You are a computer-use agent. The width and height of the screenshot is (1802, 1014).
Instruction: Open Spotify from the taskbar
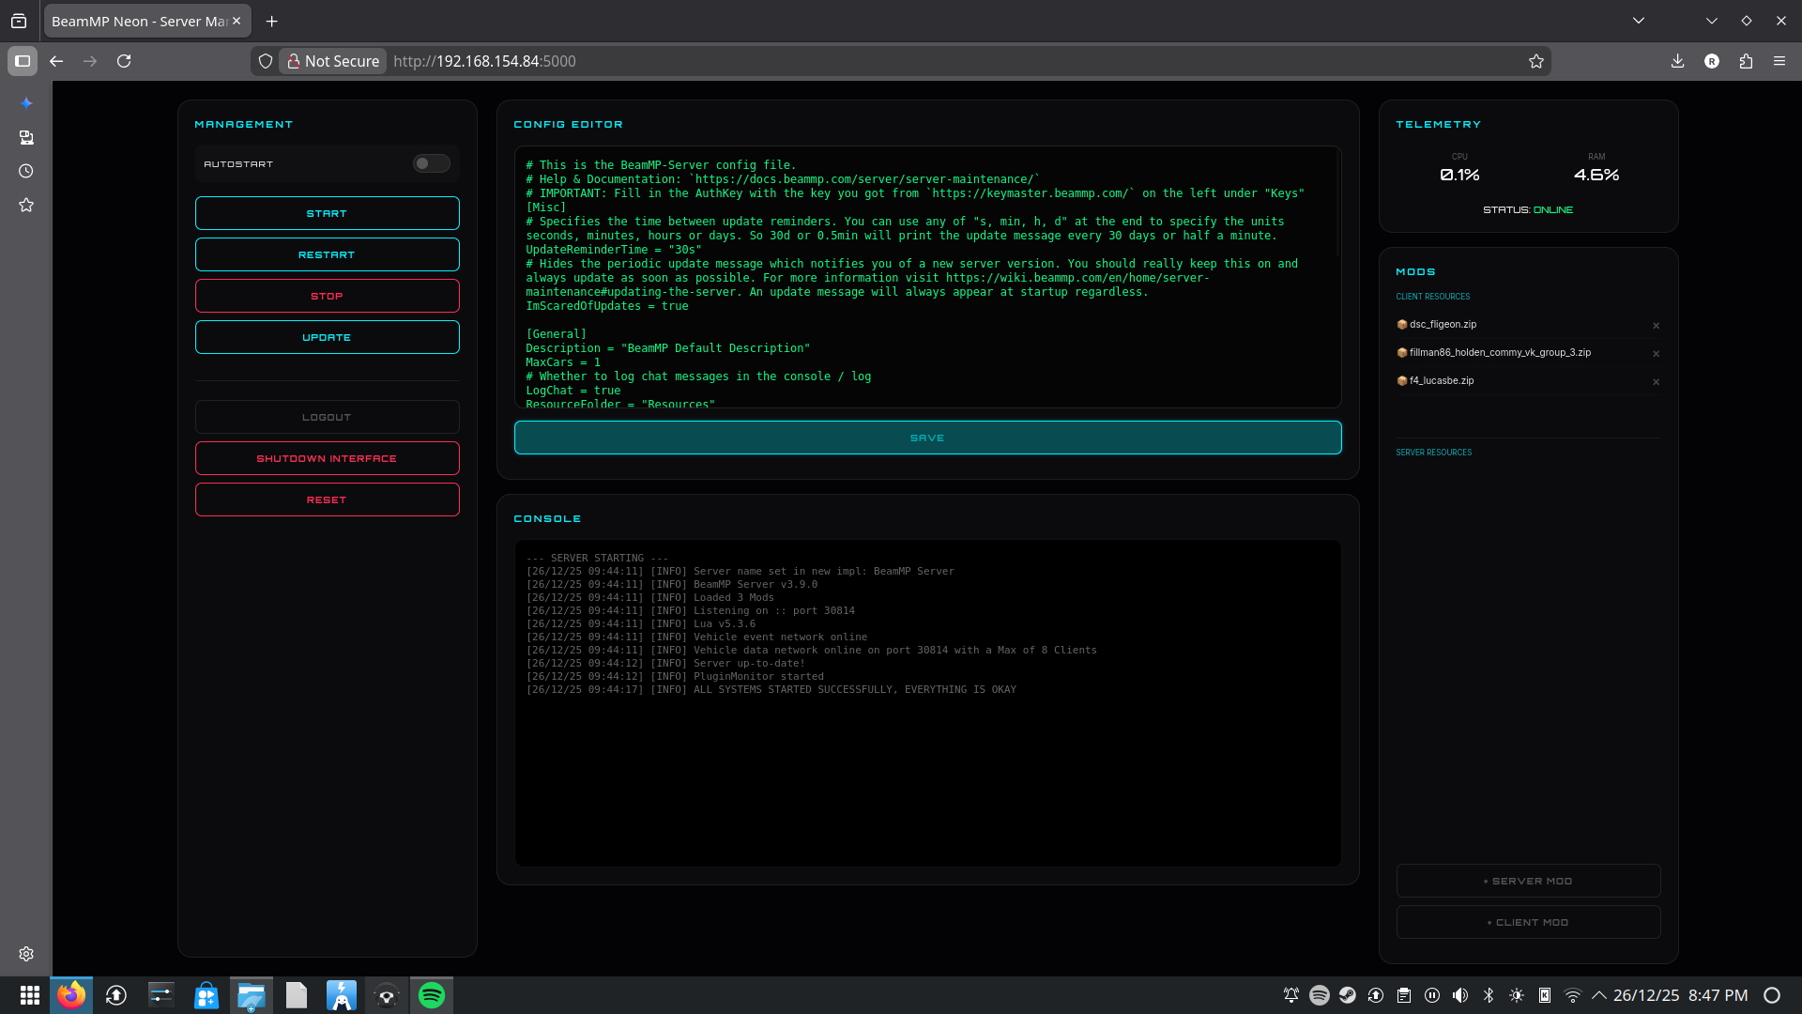pos(432,995)
